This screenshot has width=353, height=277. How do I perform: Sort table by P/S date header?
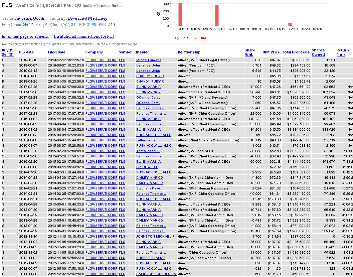[x=26, y=52]
